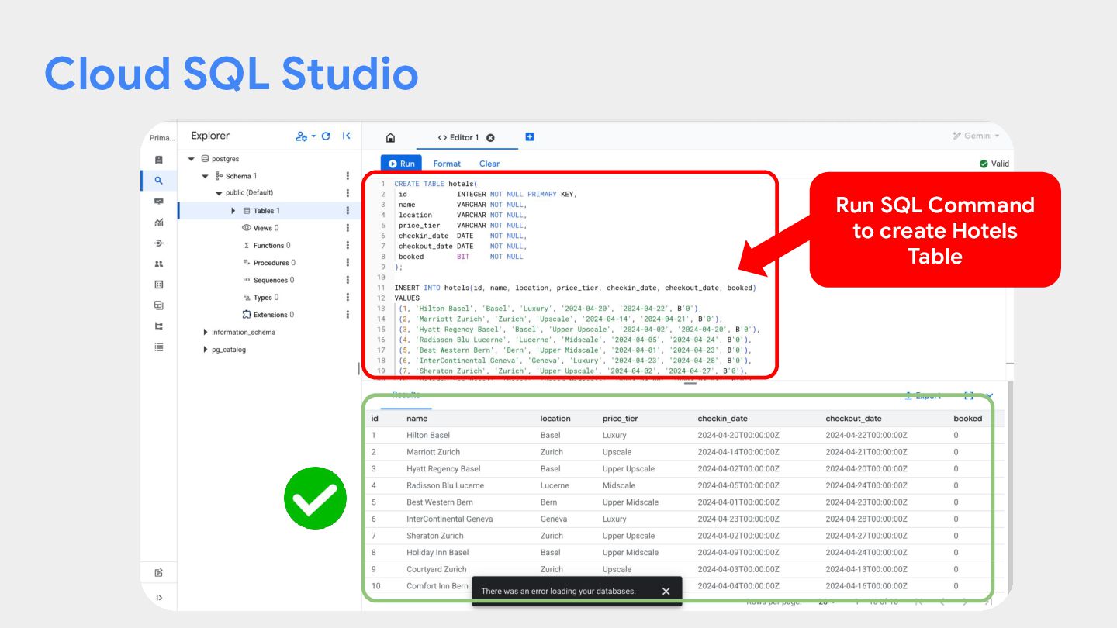Select the InterContinental Geneva cell
This screenshot has width=1117, height=628.
[x=450, y=519]
